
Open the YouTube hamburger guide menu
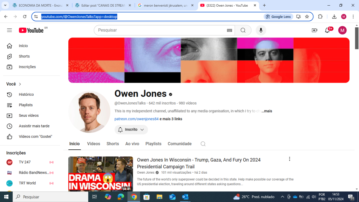click(9, 30)
